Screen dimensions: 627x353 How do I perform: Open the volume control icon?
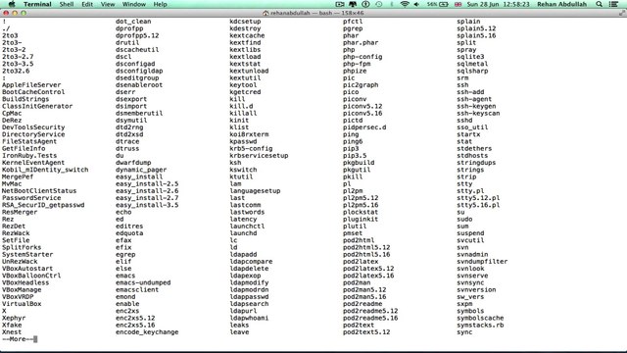click(416, 4)
